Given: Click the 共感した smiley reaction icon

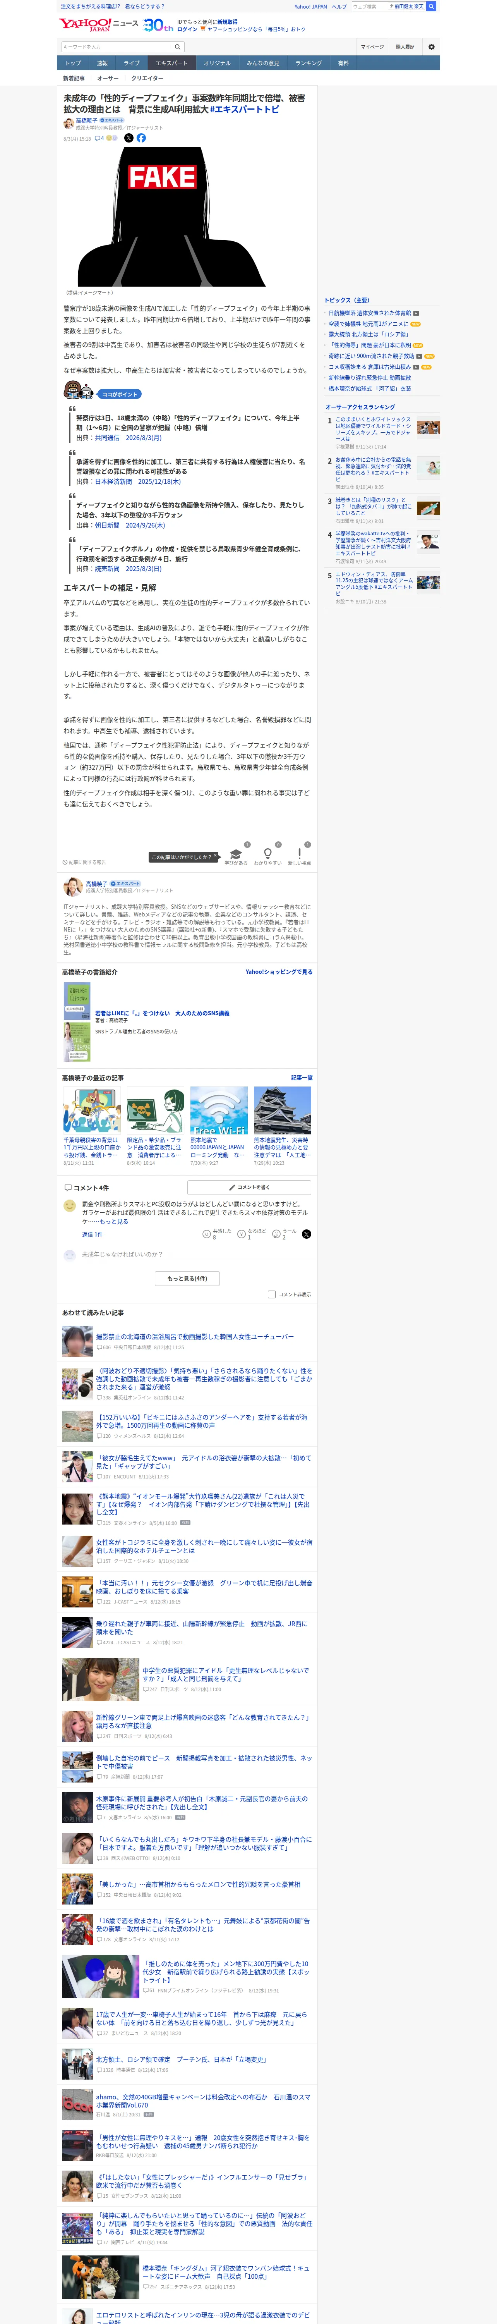Looking at the screenshot, I should pyautogui.click(x=207, y=1233).
